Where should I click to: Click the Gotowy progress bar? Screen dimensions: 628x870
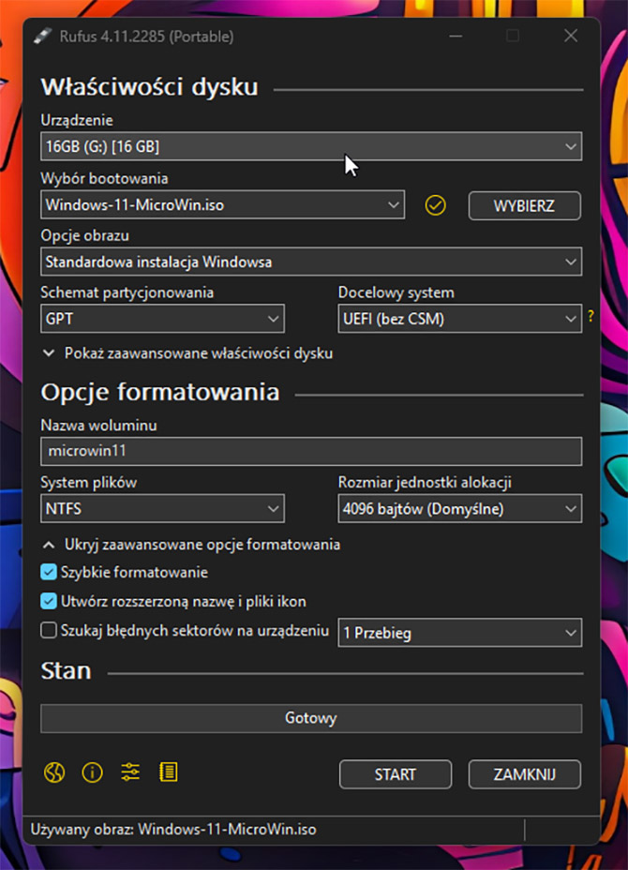tap(311, 718)
